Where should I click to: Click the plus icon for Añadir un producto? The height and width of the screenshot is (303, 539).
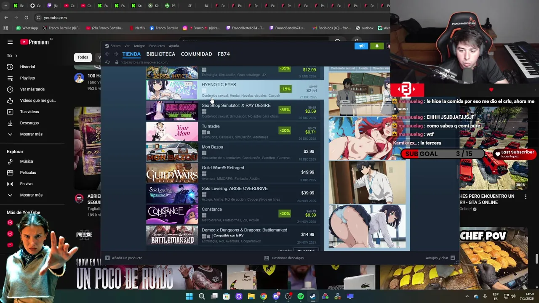pyautogui.click(x=107, y=258)
